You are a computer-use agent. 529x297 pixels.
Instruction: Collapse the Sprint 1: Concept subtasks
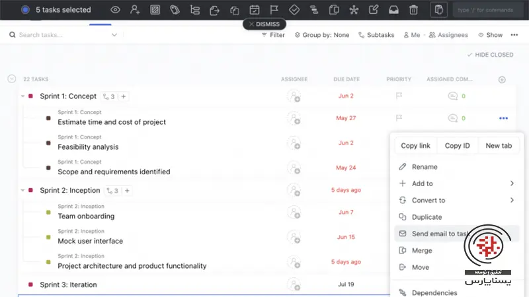[x=22, y=96]
